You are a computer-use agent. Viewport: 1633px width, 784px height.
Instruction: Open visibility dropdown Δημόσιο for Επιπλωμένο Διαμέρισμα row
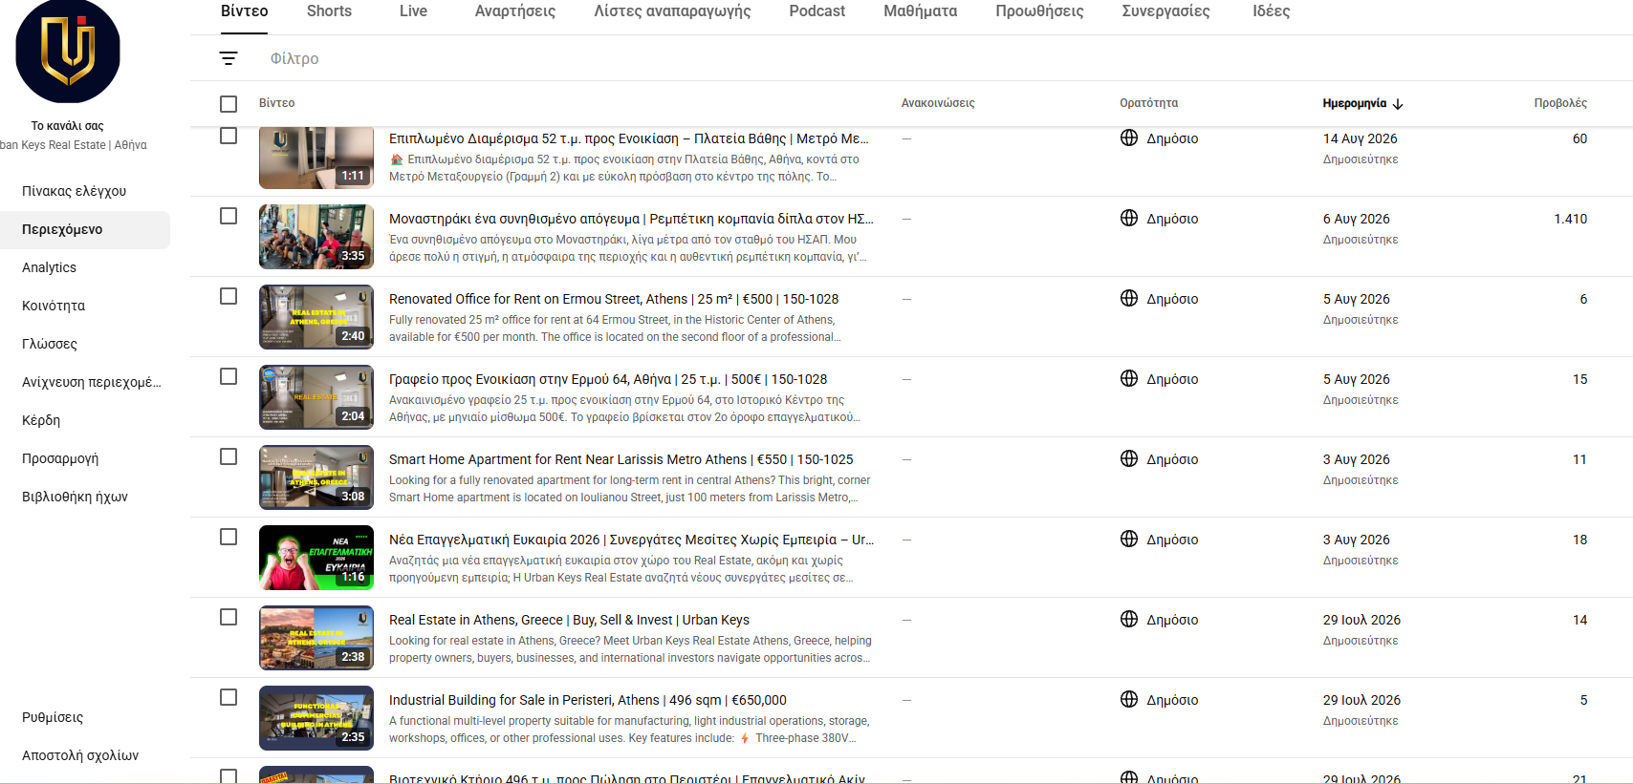point(1172,138)
